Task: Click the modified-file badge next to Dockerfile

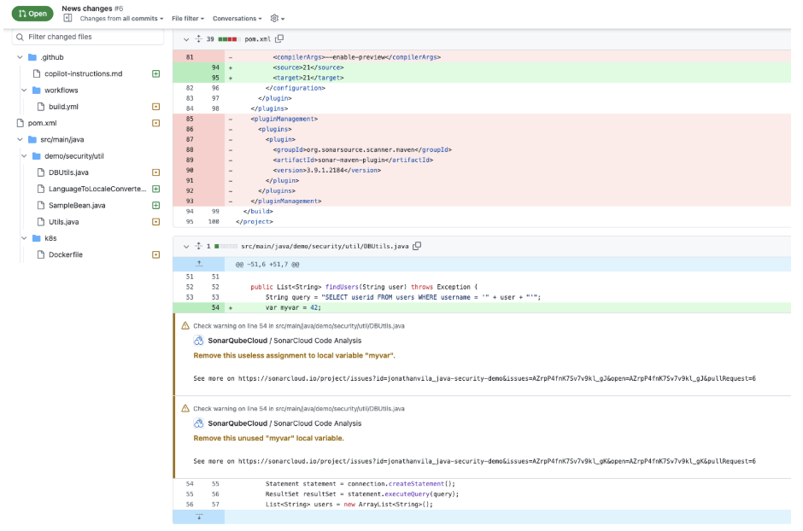Action: [x=155, y=254]
